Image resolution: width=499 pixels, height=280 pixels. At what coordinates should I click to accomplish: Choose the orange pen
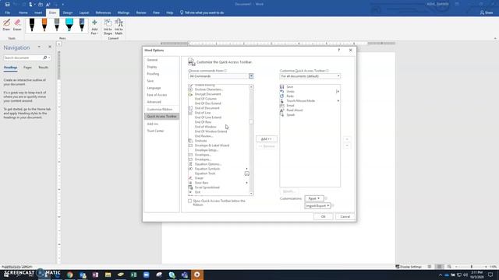tap(44, 25)
